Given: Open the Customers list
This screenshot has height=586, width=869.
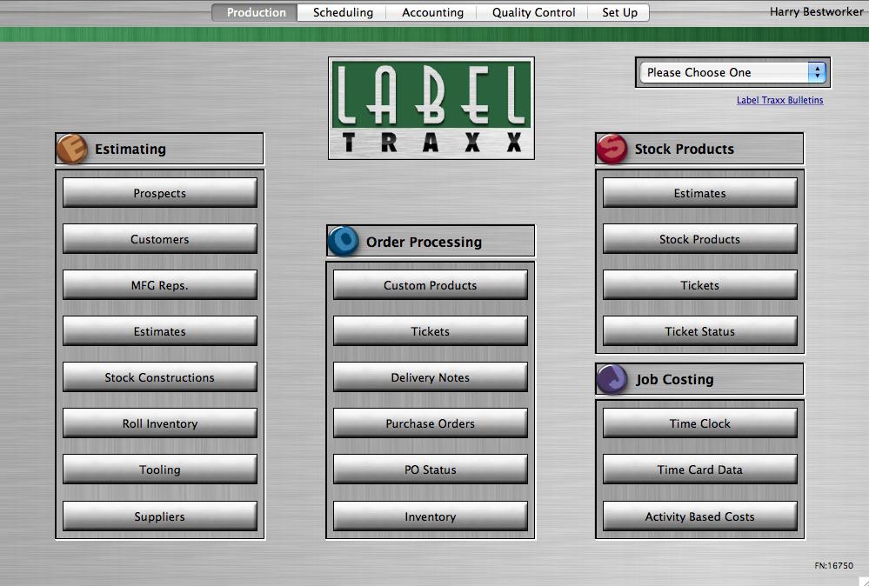Looking at the screenshot, I should coord(159,239).
